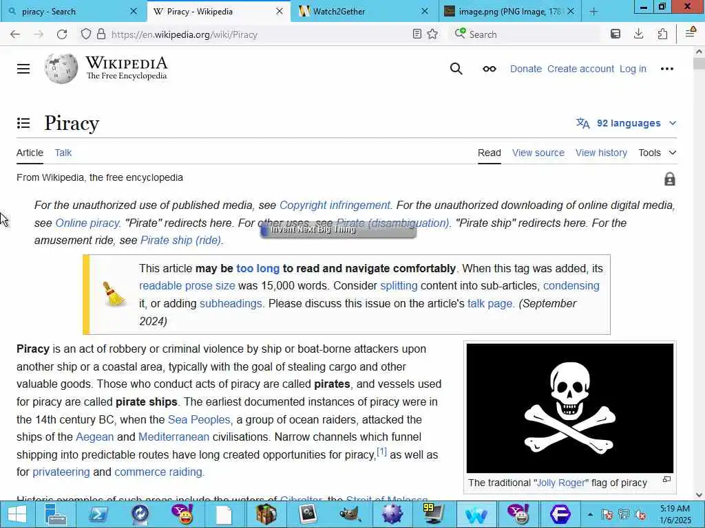
Task: Open the downloads arrow icon
Action: pos(638,34)
